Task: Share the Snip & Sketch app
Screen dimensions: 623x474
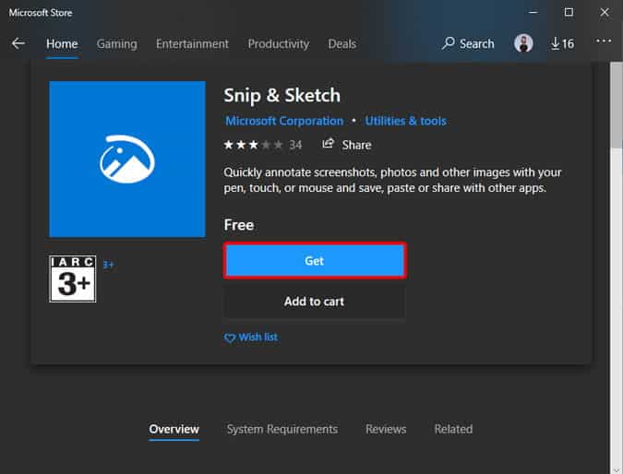Action: pyautogui.click(x=346, y=145)
